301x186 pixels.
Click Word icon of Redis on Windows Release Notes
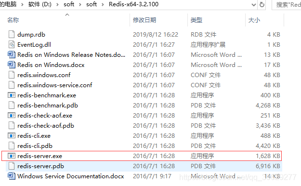[x=12, y=54]
